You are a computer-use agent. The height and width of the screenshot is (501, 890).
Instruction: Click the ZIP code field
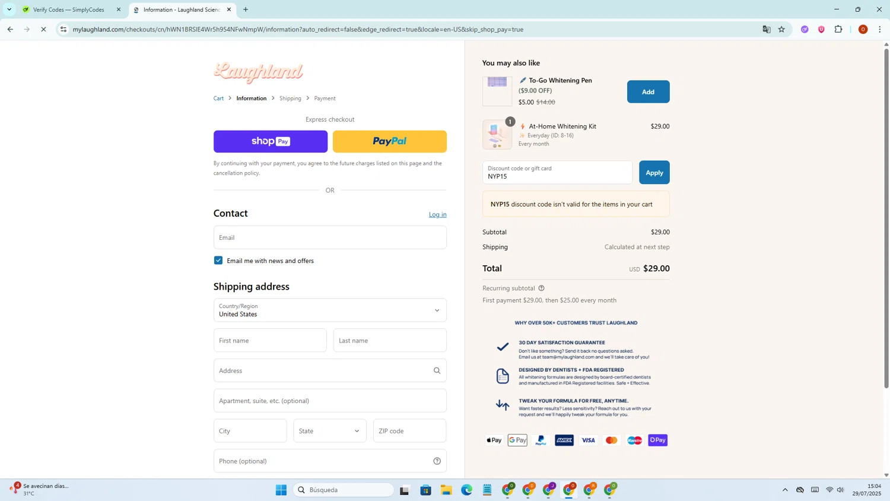coord(410,431)
